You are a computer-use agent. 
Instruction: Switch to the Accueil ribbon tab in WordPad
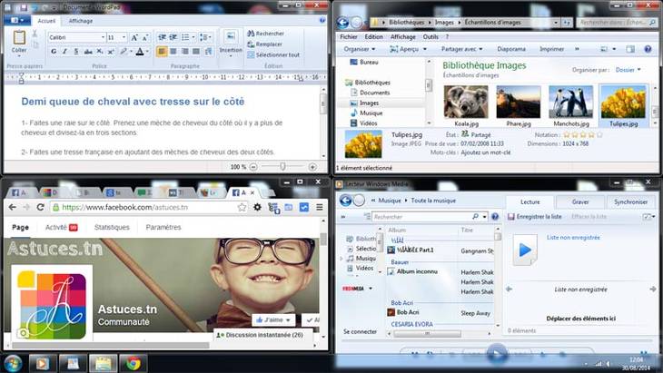(46, 21)
